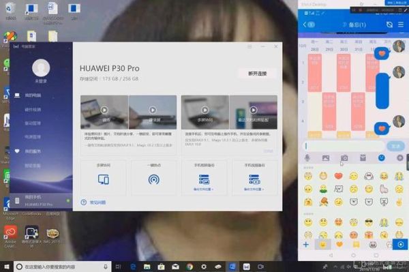The image size is (409, 272).
Task: Expand video backup file location link
Action: (254, 190)
